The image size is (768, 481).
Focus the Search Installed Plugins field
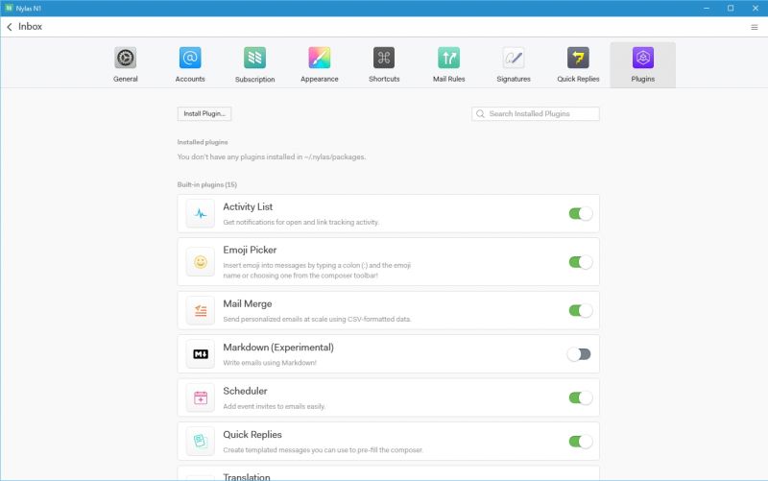click(536, 113)
